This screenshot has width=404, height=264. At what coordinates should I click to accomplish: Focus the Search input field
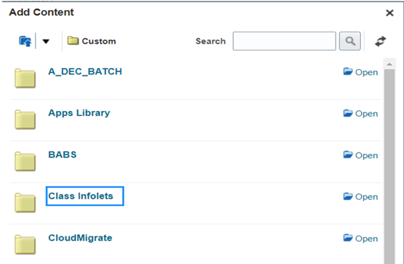284,41
